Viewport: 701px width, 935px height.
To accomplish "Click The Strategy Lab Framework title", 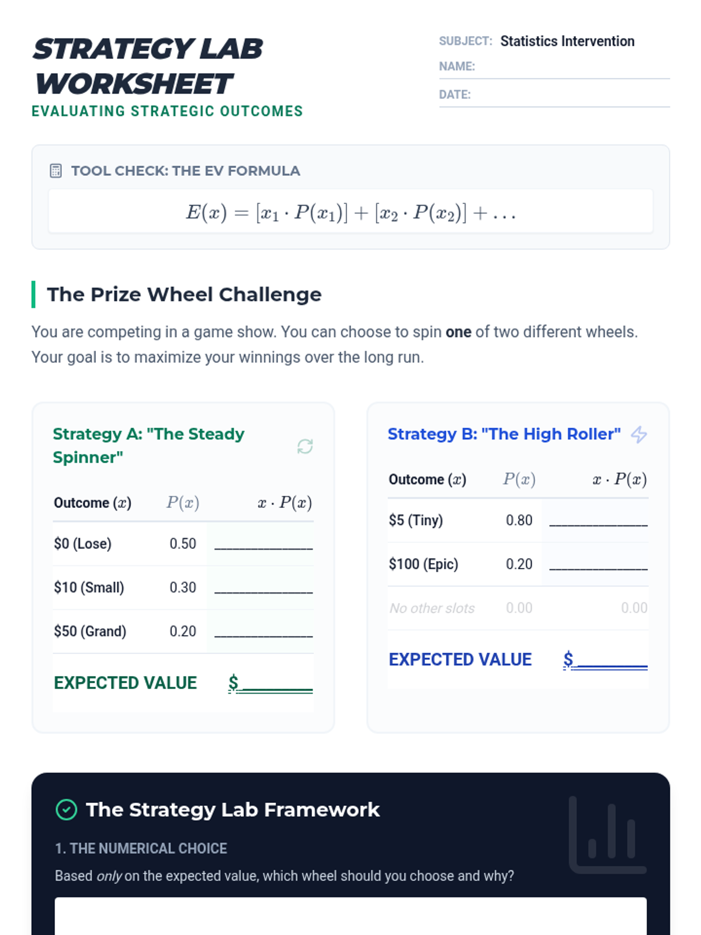I will pyautogui.click(x=232, y=810).
